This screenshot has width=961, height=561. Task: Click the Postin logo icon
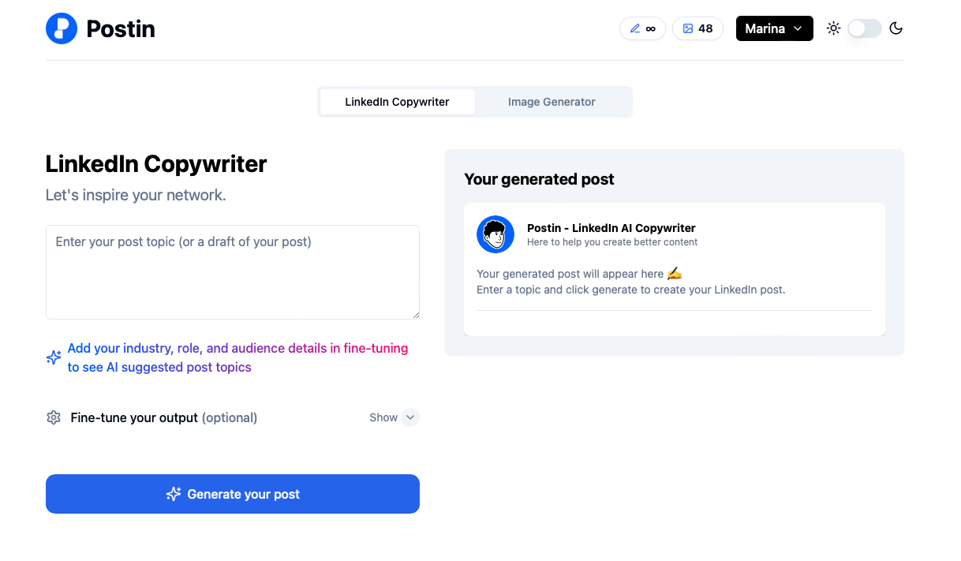(x=62, y=28)
